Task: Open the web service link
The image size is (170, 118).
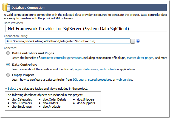Action: [124, 80]
